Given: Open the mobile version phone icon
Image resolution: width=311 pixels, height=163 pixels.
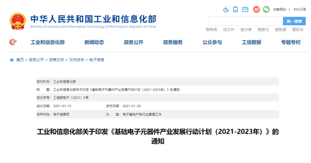Looking at the screenshot, I should point(235,10).
